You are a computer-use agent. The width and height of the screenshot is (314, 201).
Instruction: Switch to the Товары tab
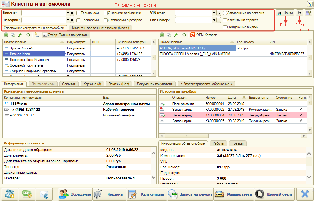238,143
